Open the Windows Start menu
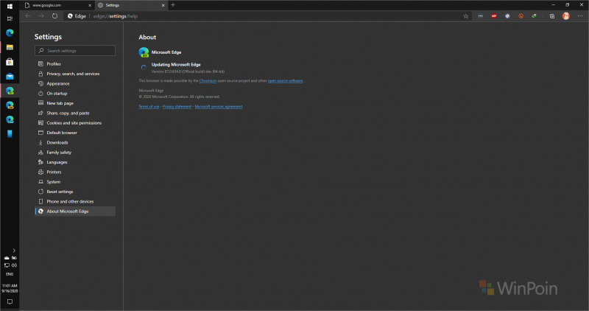This screenshot has width=589, height=311. pyautogui.click(x=10, y=7)
